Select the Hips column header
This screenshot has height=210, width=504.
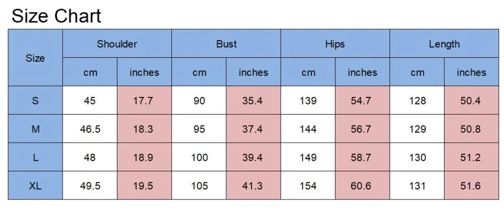[x=335, y=44]
